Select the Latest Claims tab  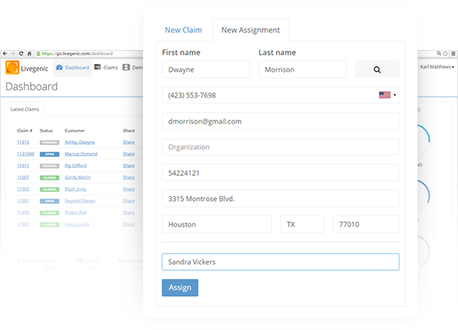(25, 110)
